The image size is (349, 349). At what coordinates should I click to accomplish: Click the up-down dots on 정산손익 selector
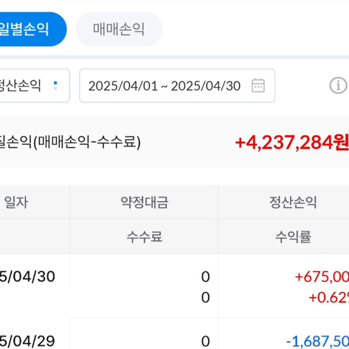point(55,86)
